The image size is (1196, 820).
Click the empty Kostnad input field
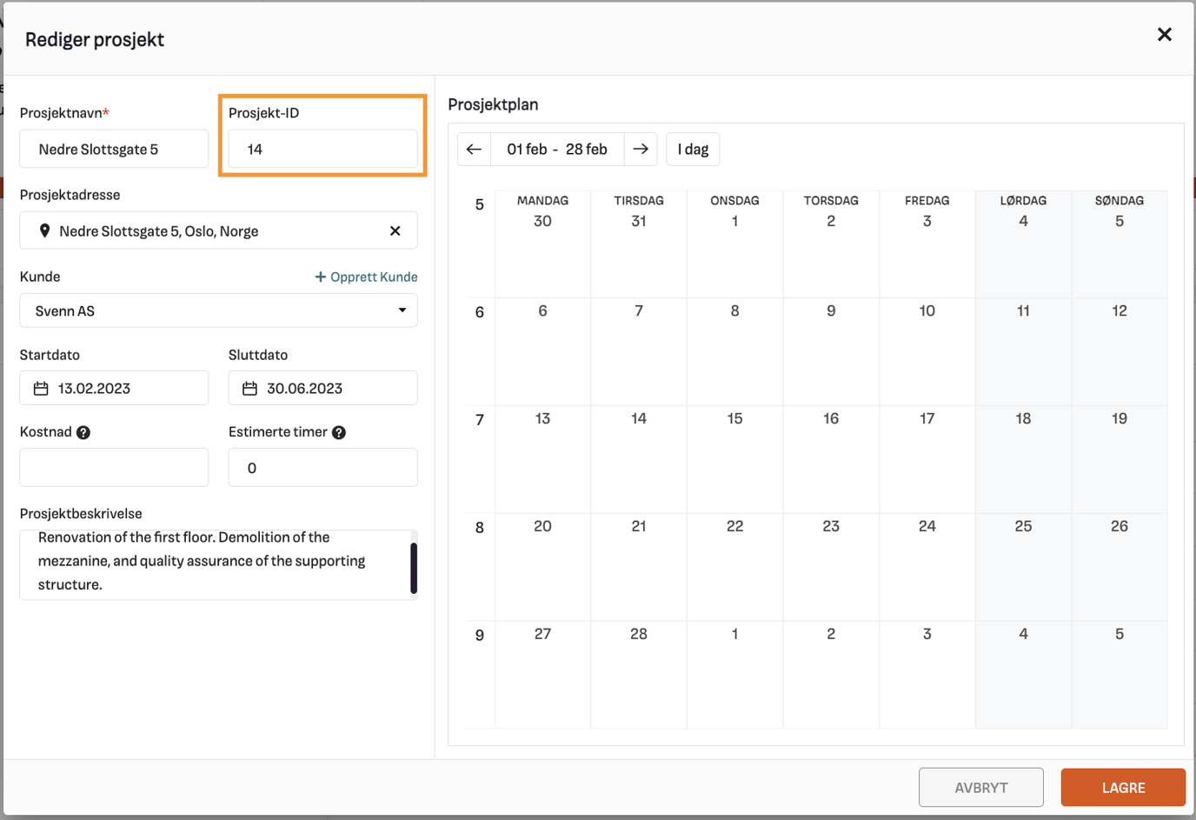click(114, 468)
